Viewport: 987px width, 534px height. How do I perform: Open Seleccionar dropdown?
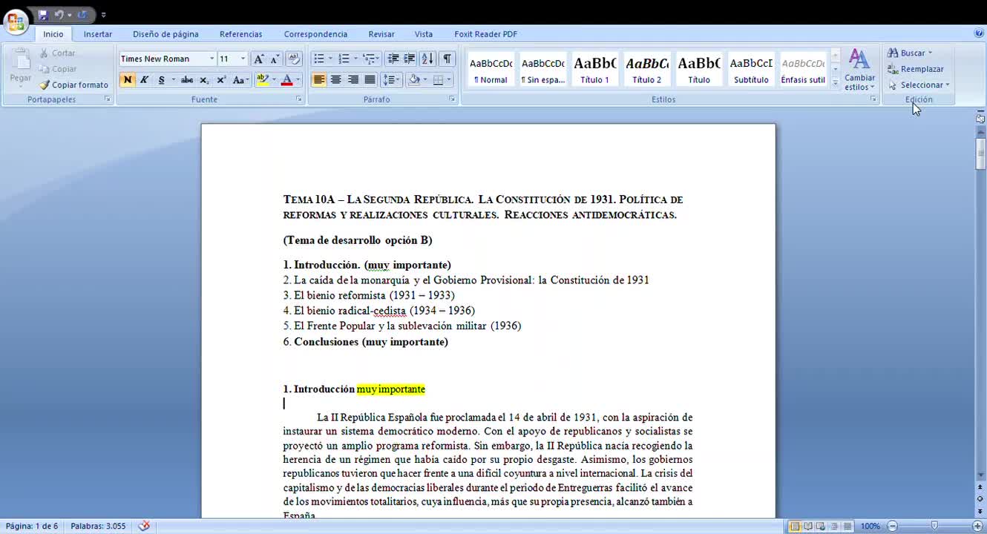(919, 85)
